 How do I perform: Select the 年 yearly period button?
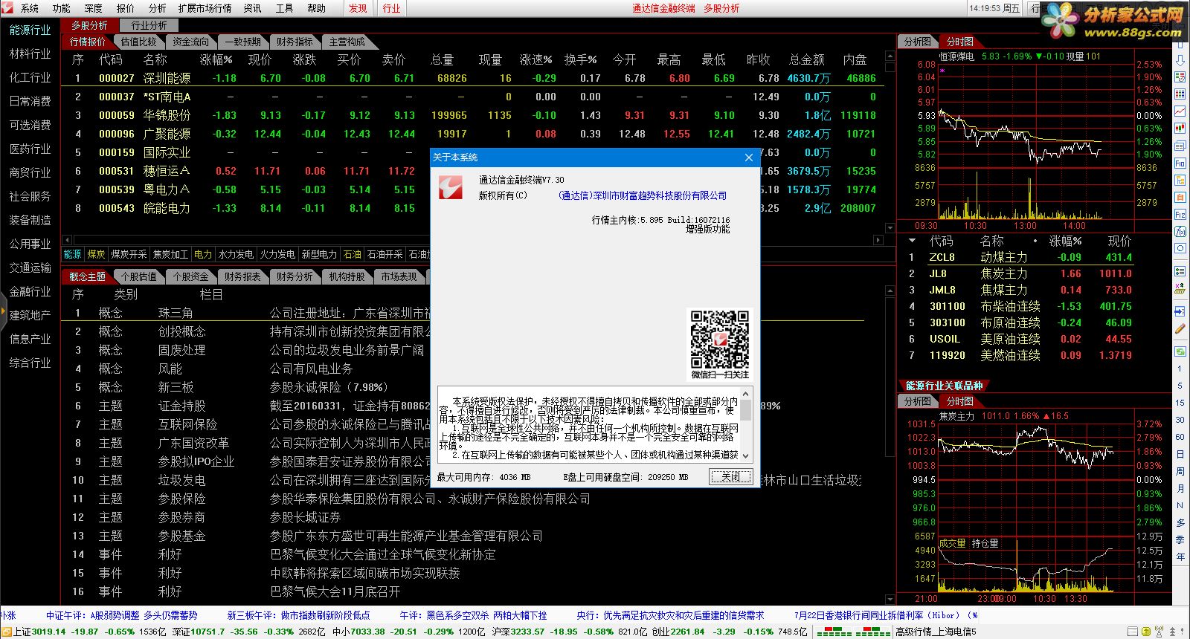1180,557
